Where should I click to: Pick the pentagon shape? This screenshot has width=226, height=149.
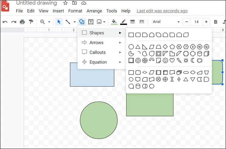pyautogui.click(x=172, y=47)
